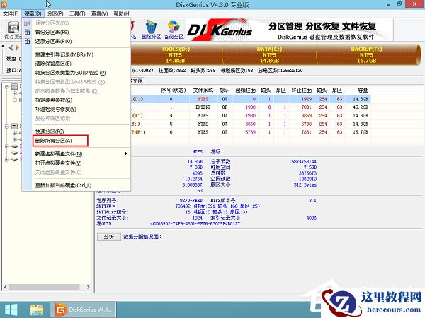Click the 分析 button
This screenshot has height=318, width=425.
[109, 237]
